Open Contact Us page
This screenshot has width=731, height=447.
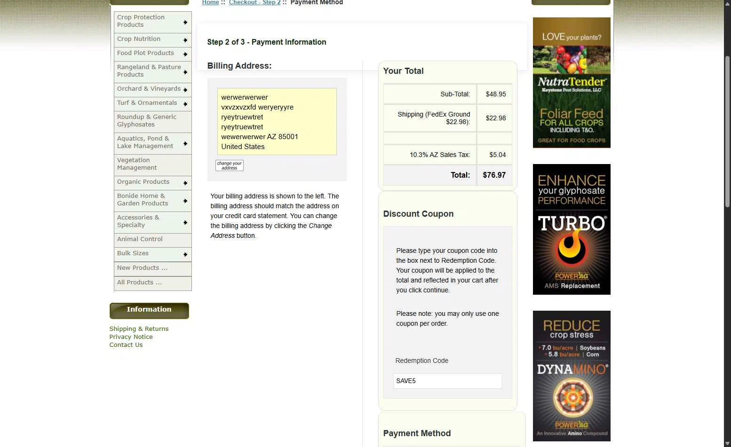(126, 345)
